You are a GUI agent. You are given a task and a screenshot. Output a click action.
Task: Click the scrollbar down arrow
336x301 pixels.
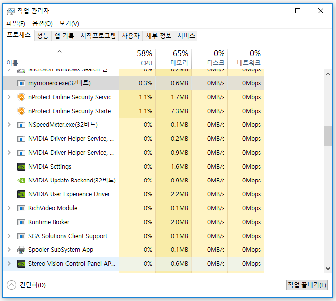pos(328,269)
